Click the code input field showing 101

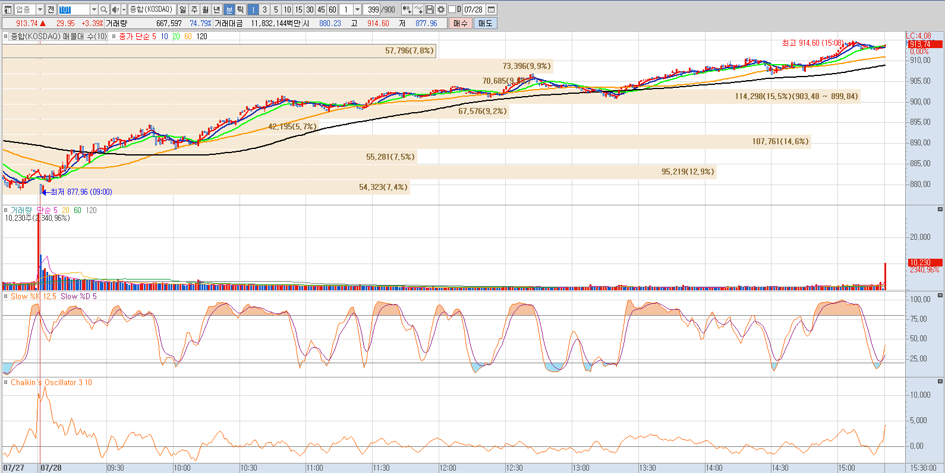(74, 9)
